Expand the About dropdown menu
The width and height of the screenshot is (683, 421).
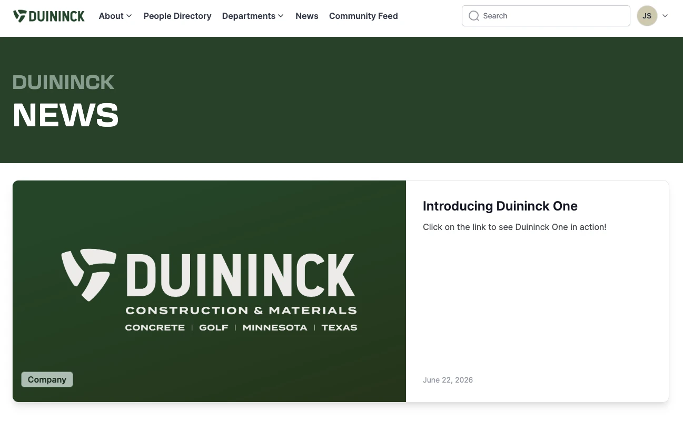click(115, 16)
